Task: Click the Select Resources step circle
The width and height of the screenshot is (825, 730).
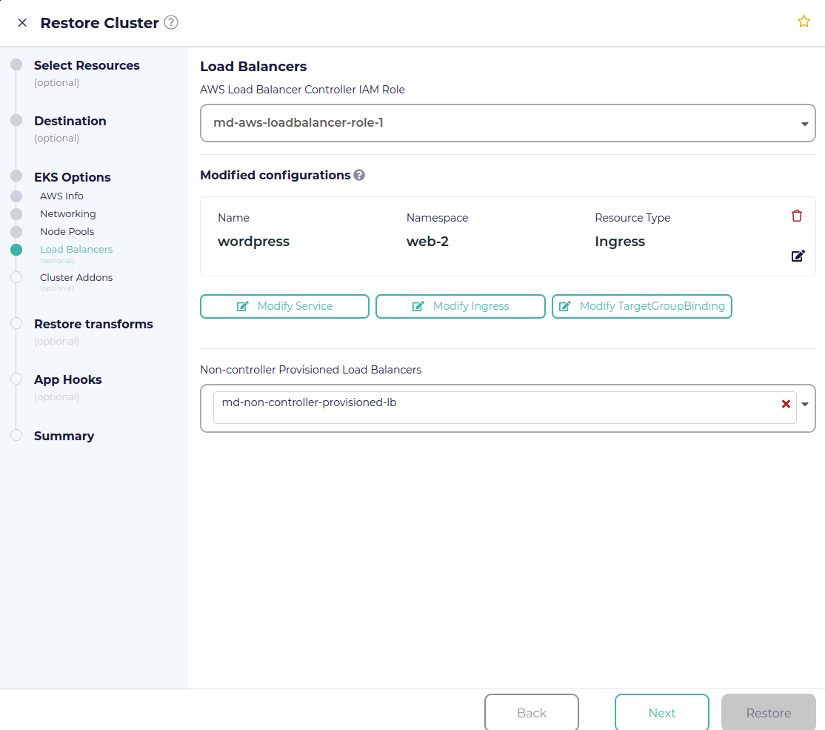Action: tap(16, 65)
